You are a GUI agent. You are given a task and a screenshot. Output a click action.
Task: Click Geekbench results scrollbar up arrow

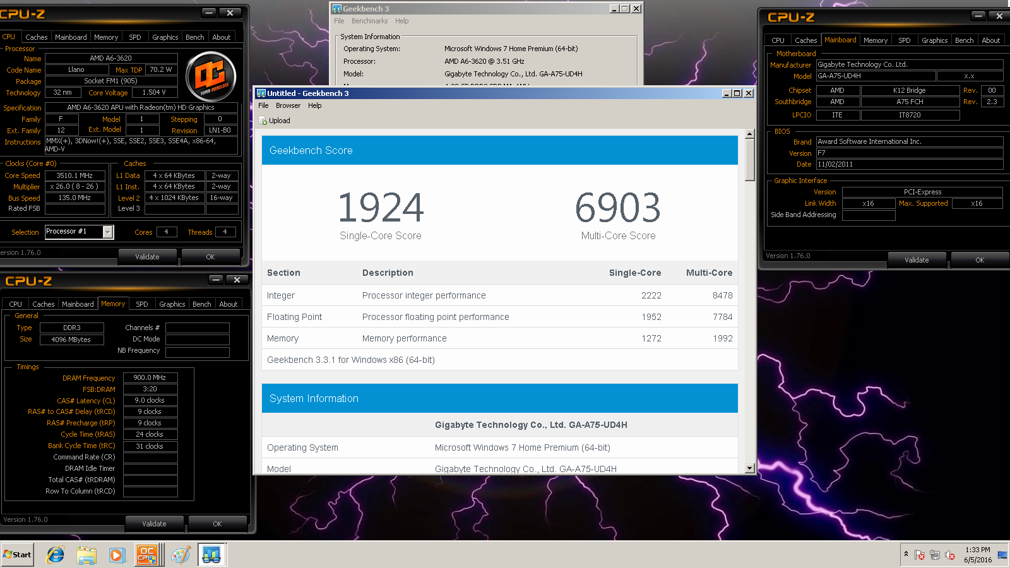tap(750, 134)
